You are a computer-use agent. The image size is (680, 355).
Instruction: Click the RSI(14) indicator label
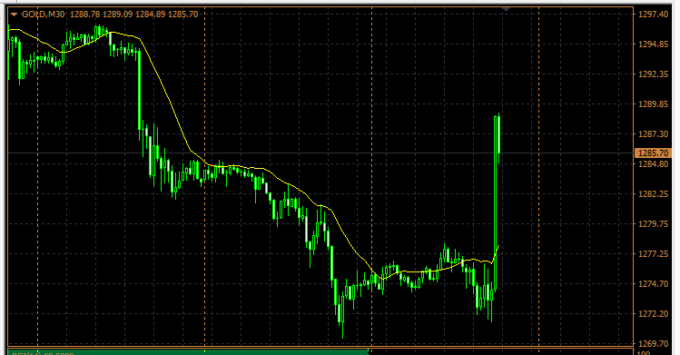tap(43, 354)
